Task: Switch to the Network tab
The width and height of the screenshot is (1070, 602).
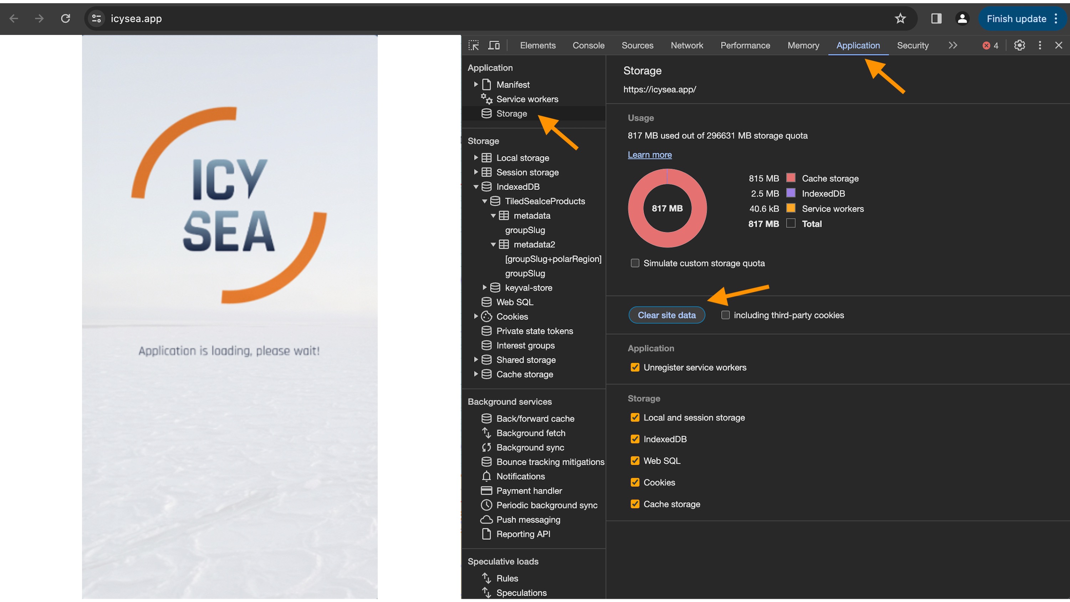Action: (687, 45)
